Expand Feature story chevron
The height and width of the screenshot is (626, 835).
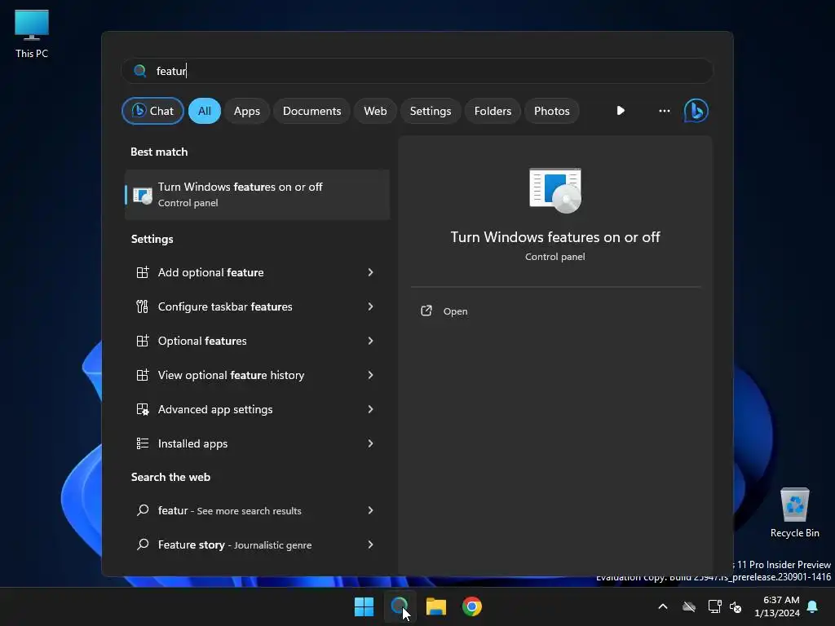tap(371, 544)
